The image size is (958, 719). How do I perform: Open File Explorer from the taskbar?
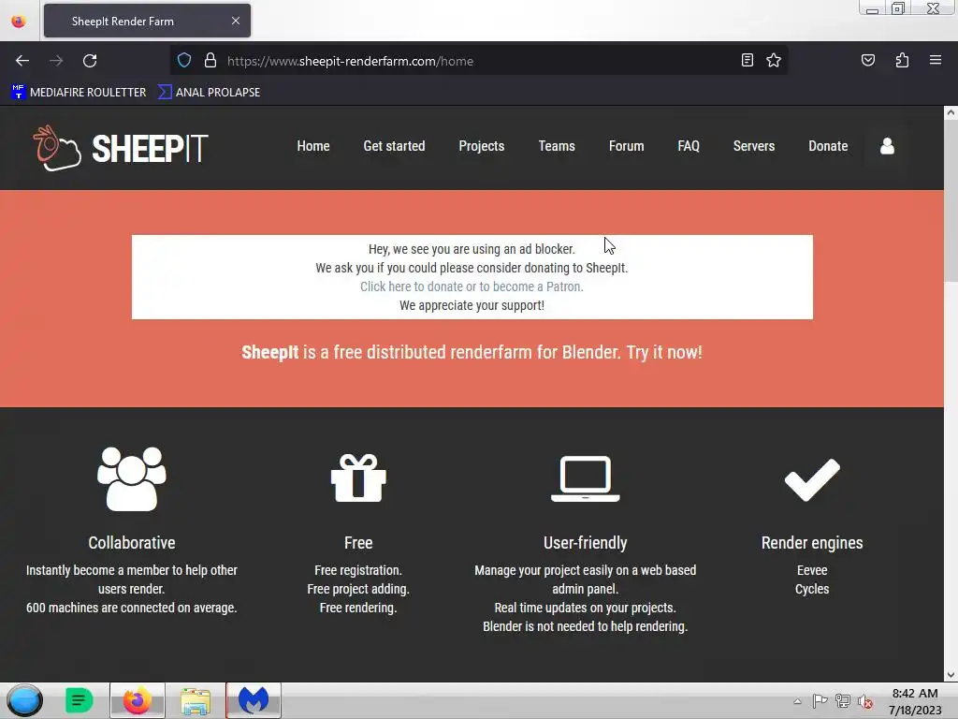pos(196,700)
